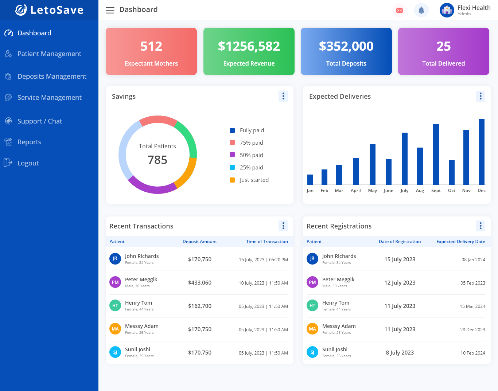Click the December bar in Expected Deliveries

[x=482, y=152]
